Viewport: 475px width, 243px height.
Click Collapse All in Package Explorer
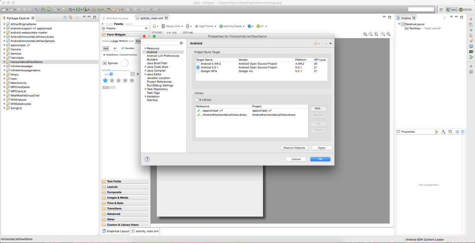65,18
